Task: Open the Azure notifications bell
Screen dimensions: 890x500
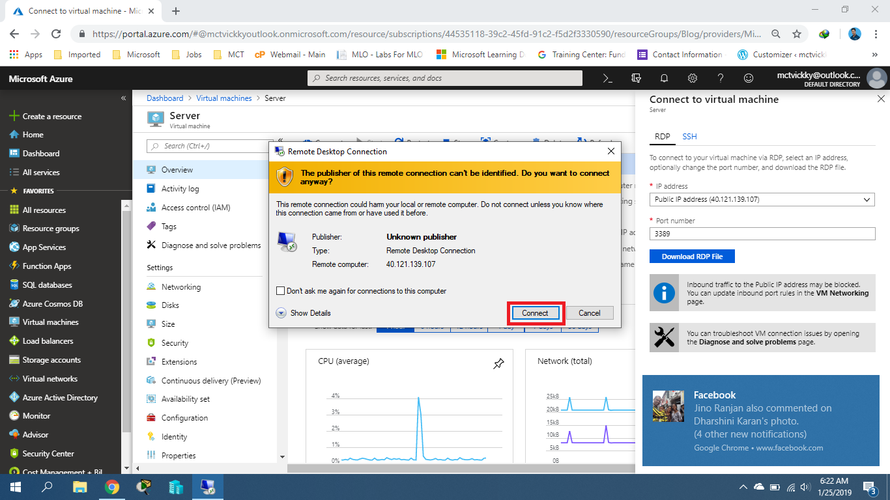Action: [x=664, y=78]
